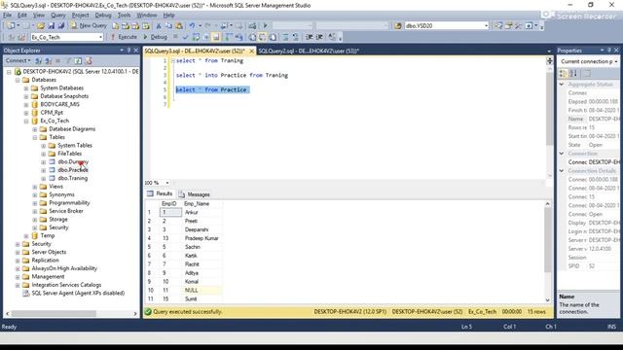Select the Views folder in the tree
The height and width of the screenshot is (350, 623).
click(x=56, y=187)
